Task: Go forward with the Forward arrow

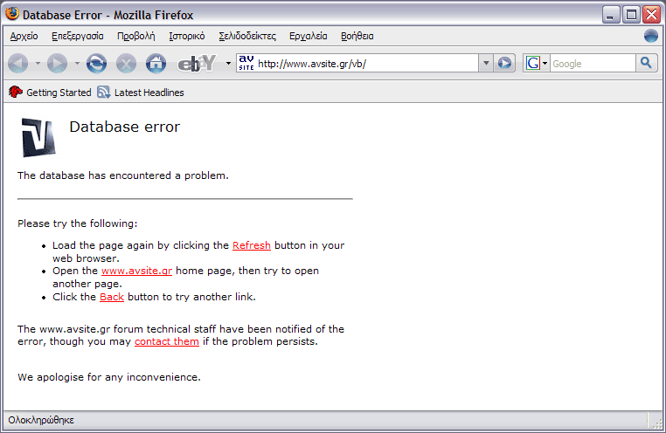Action: click(58, 64)
